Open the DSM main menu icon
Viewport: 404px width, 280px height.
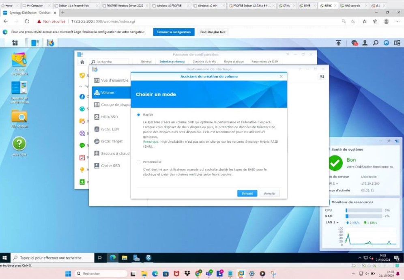point(15,43)
